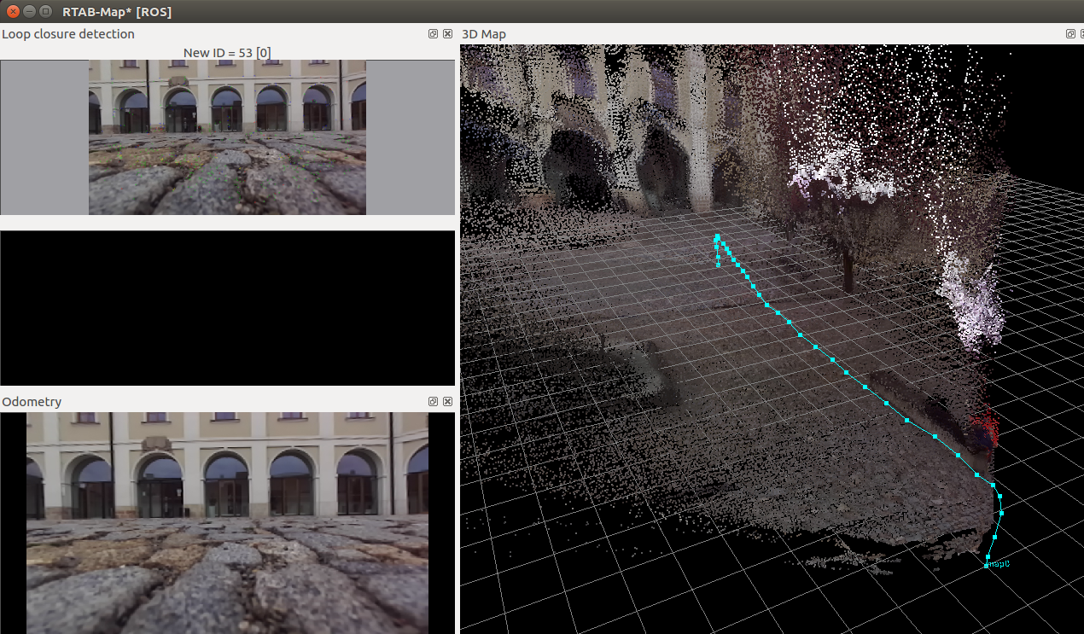Close the RTAB-Map window

[x=14, y=11]
